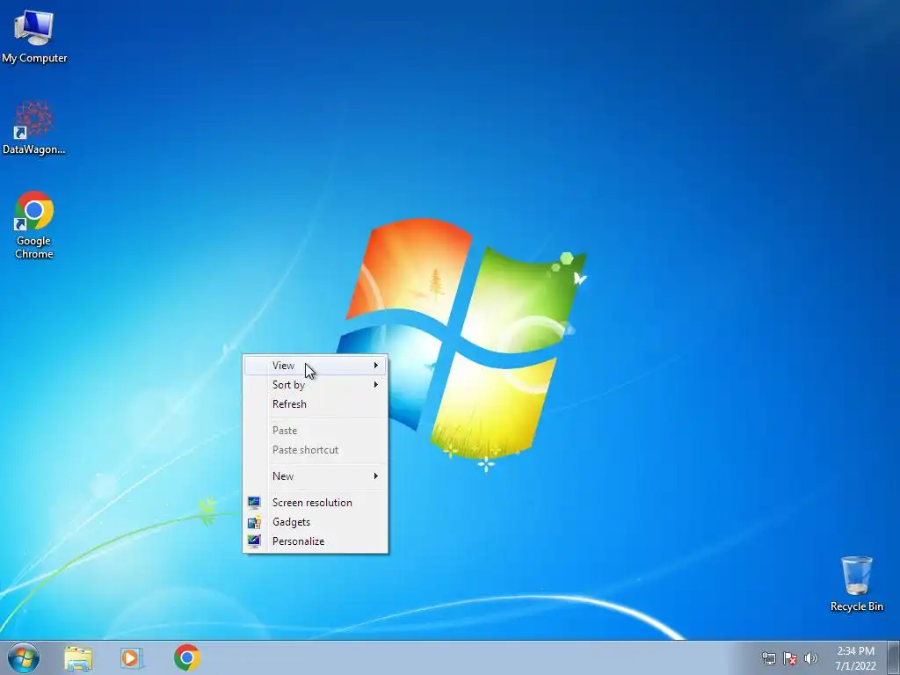Click the Screen resolution label
900x675 pixels.
[312, 503]
